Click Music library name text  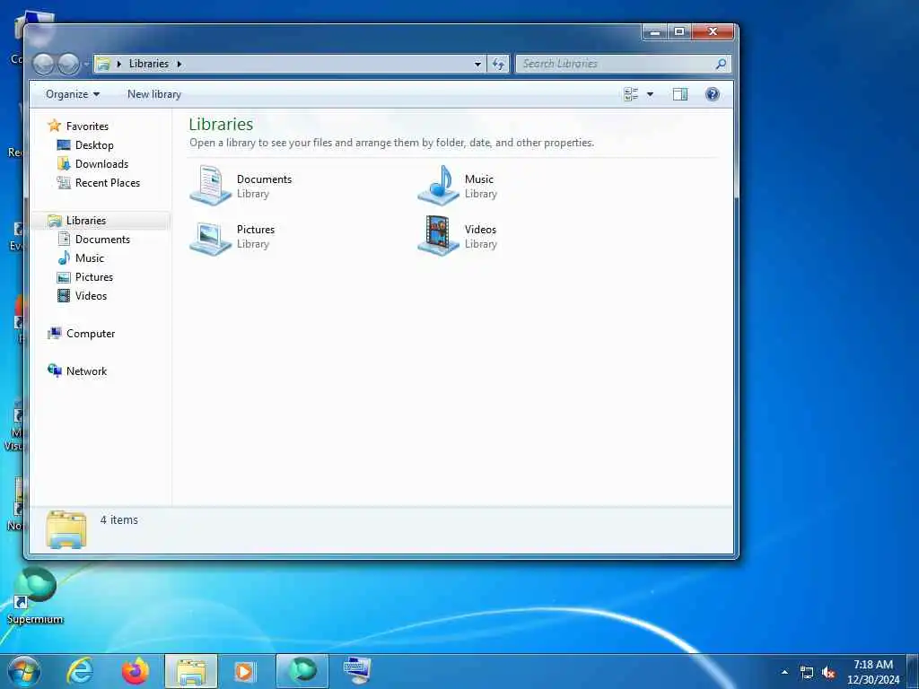coord(479,179)
